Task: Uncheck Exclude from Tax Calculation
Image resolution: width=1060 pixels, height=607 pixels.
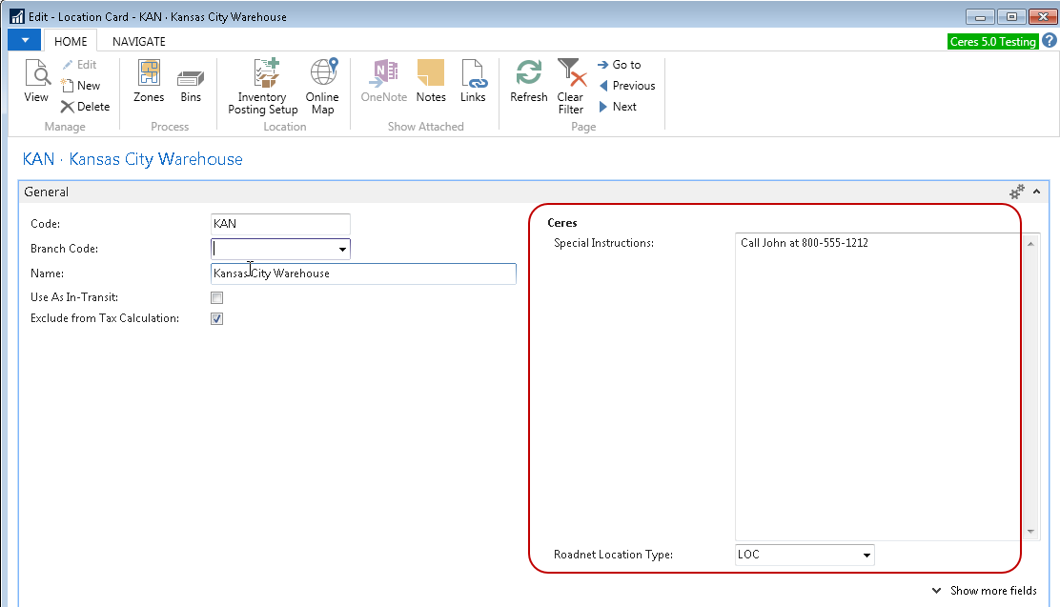Action: pyautogui.click(x=216, y=319)
